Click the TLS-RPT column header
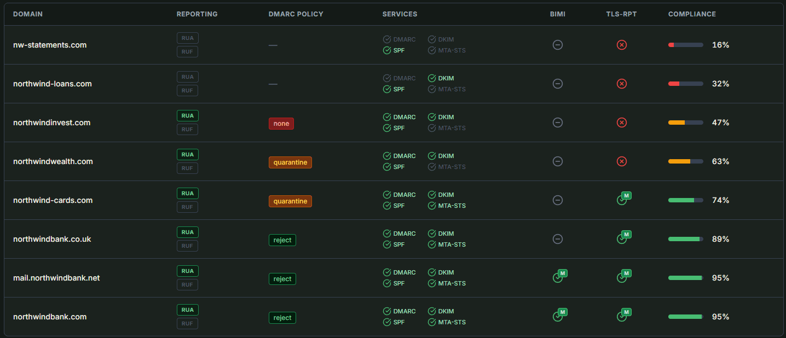This screenshot has width=786, height=338. [622, 14]
